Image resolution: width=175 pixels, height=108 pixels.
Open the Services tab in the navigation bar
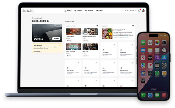[78, 10]
